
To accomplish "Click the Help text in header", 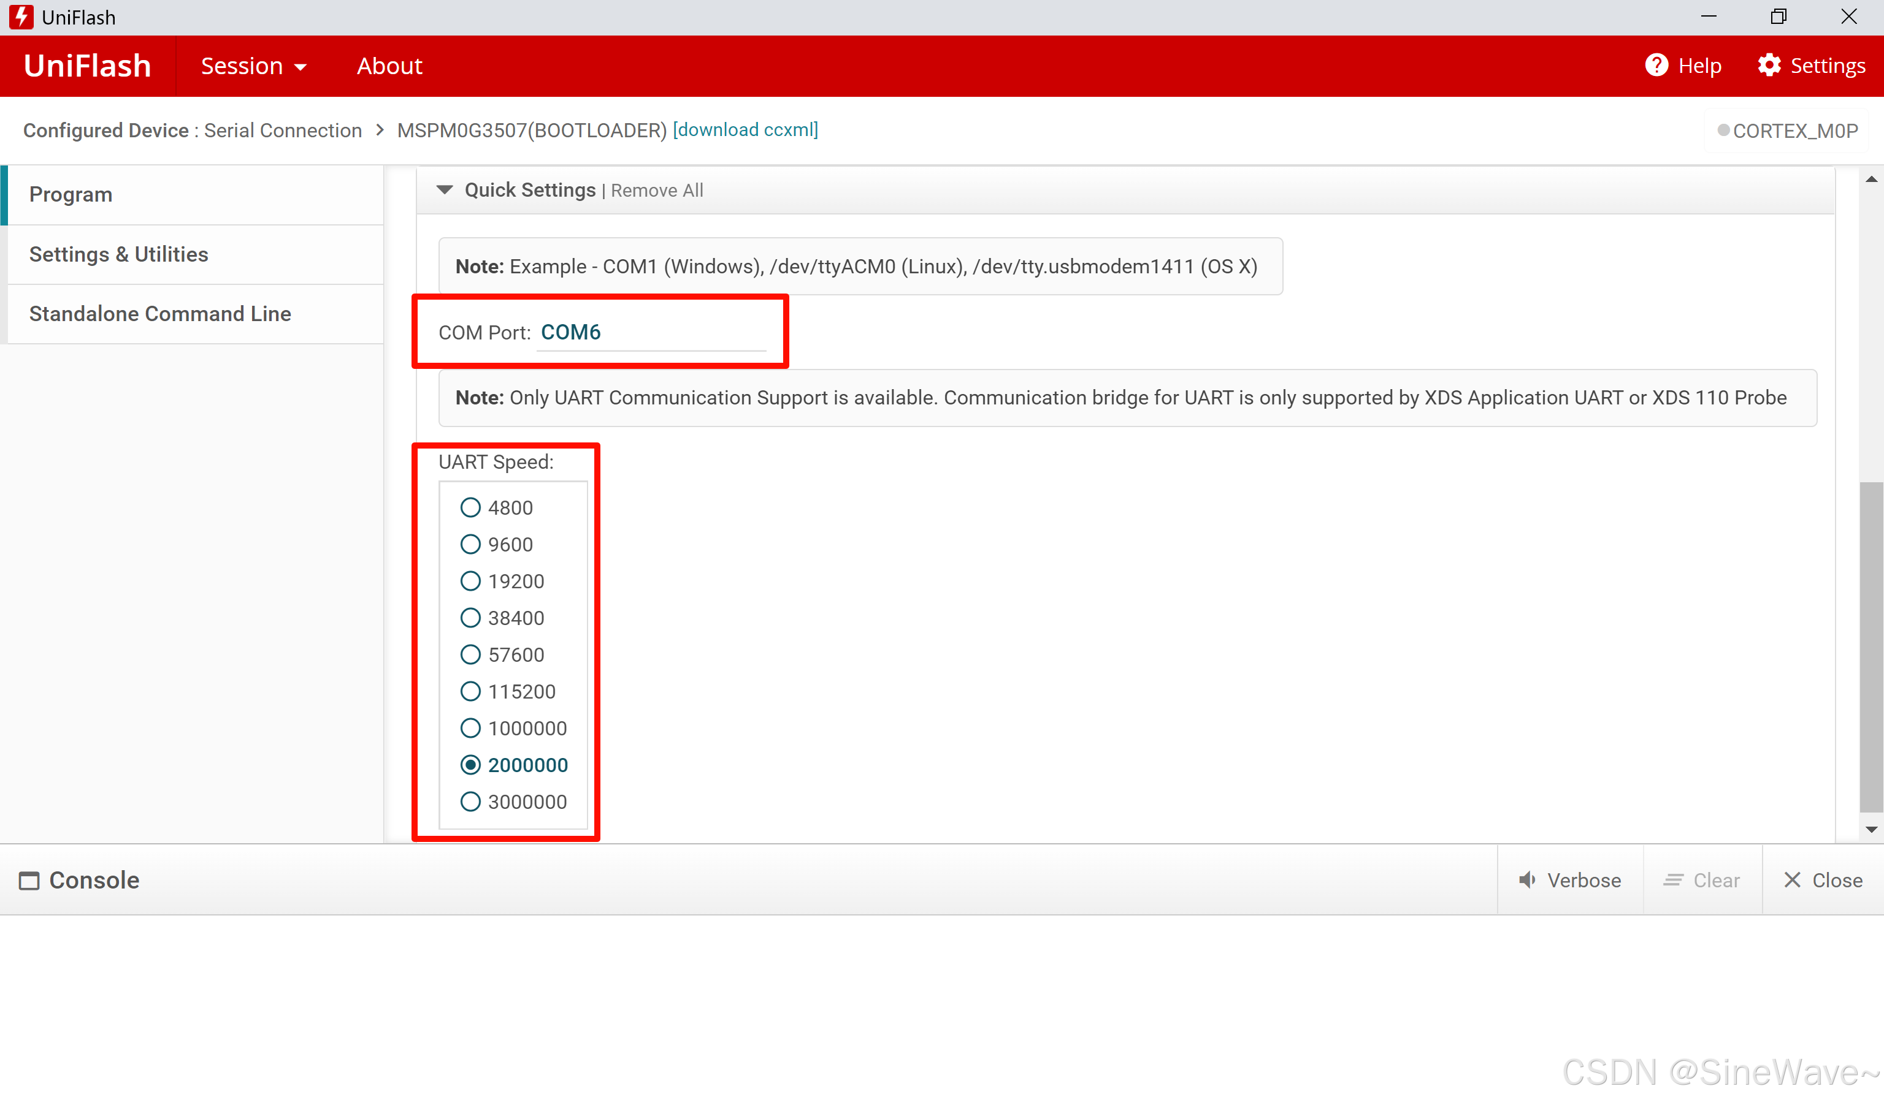I will (x=1699, y=66).
